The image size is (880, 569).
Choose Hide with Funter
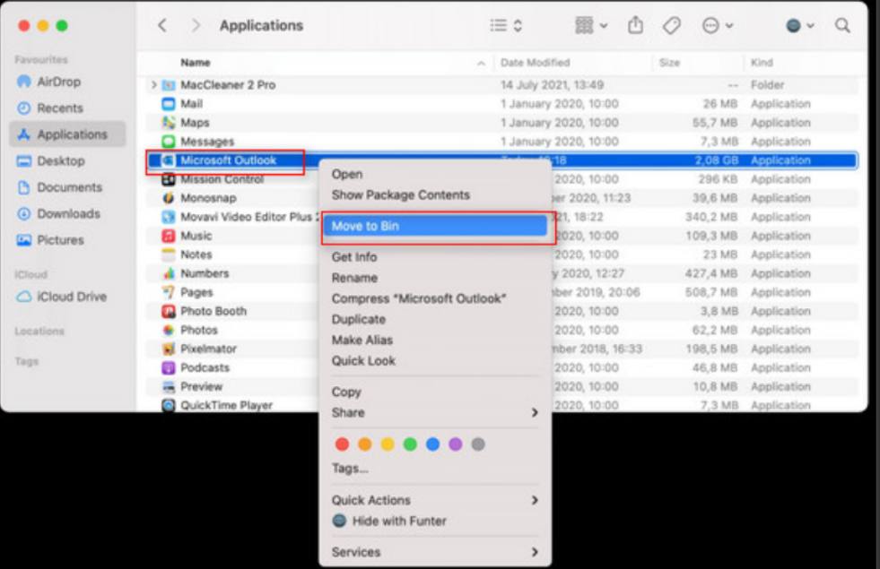point(435,522)
